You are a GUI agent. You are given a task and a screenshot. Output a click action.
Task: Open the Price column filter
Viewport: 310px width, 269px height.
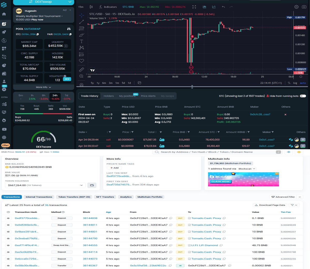132,132
